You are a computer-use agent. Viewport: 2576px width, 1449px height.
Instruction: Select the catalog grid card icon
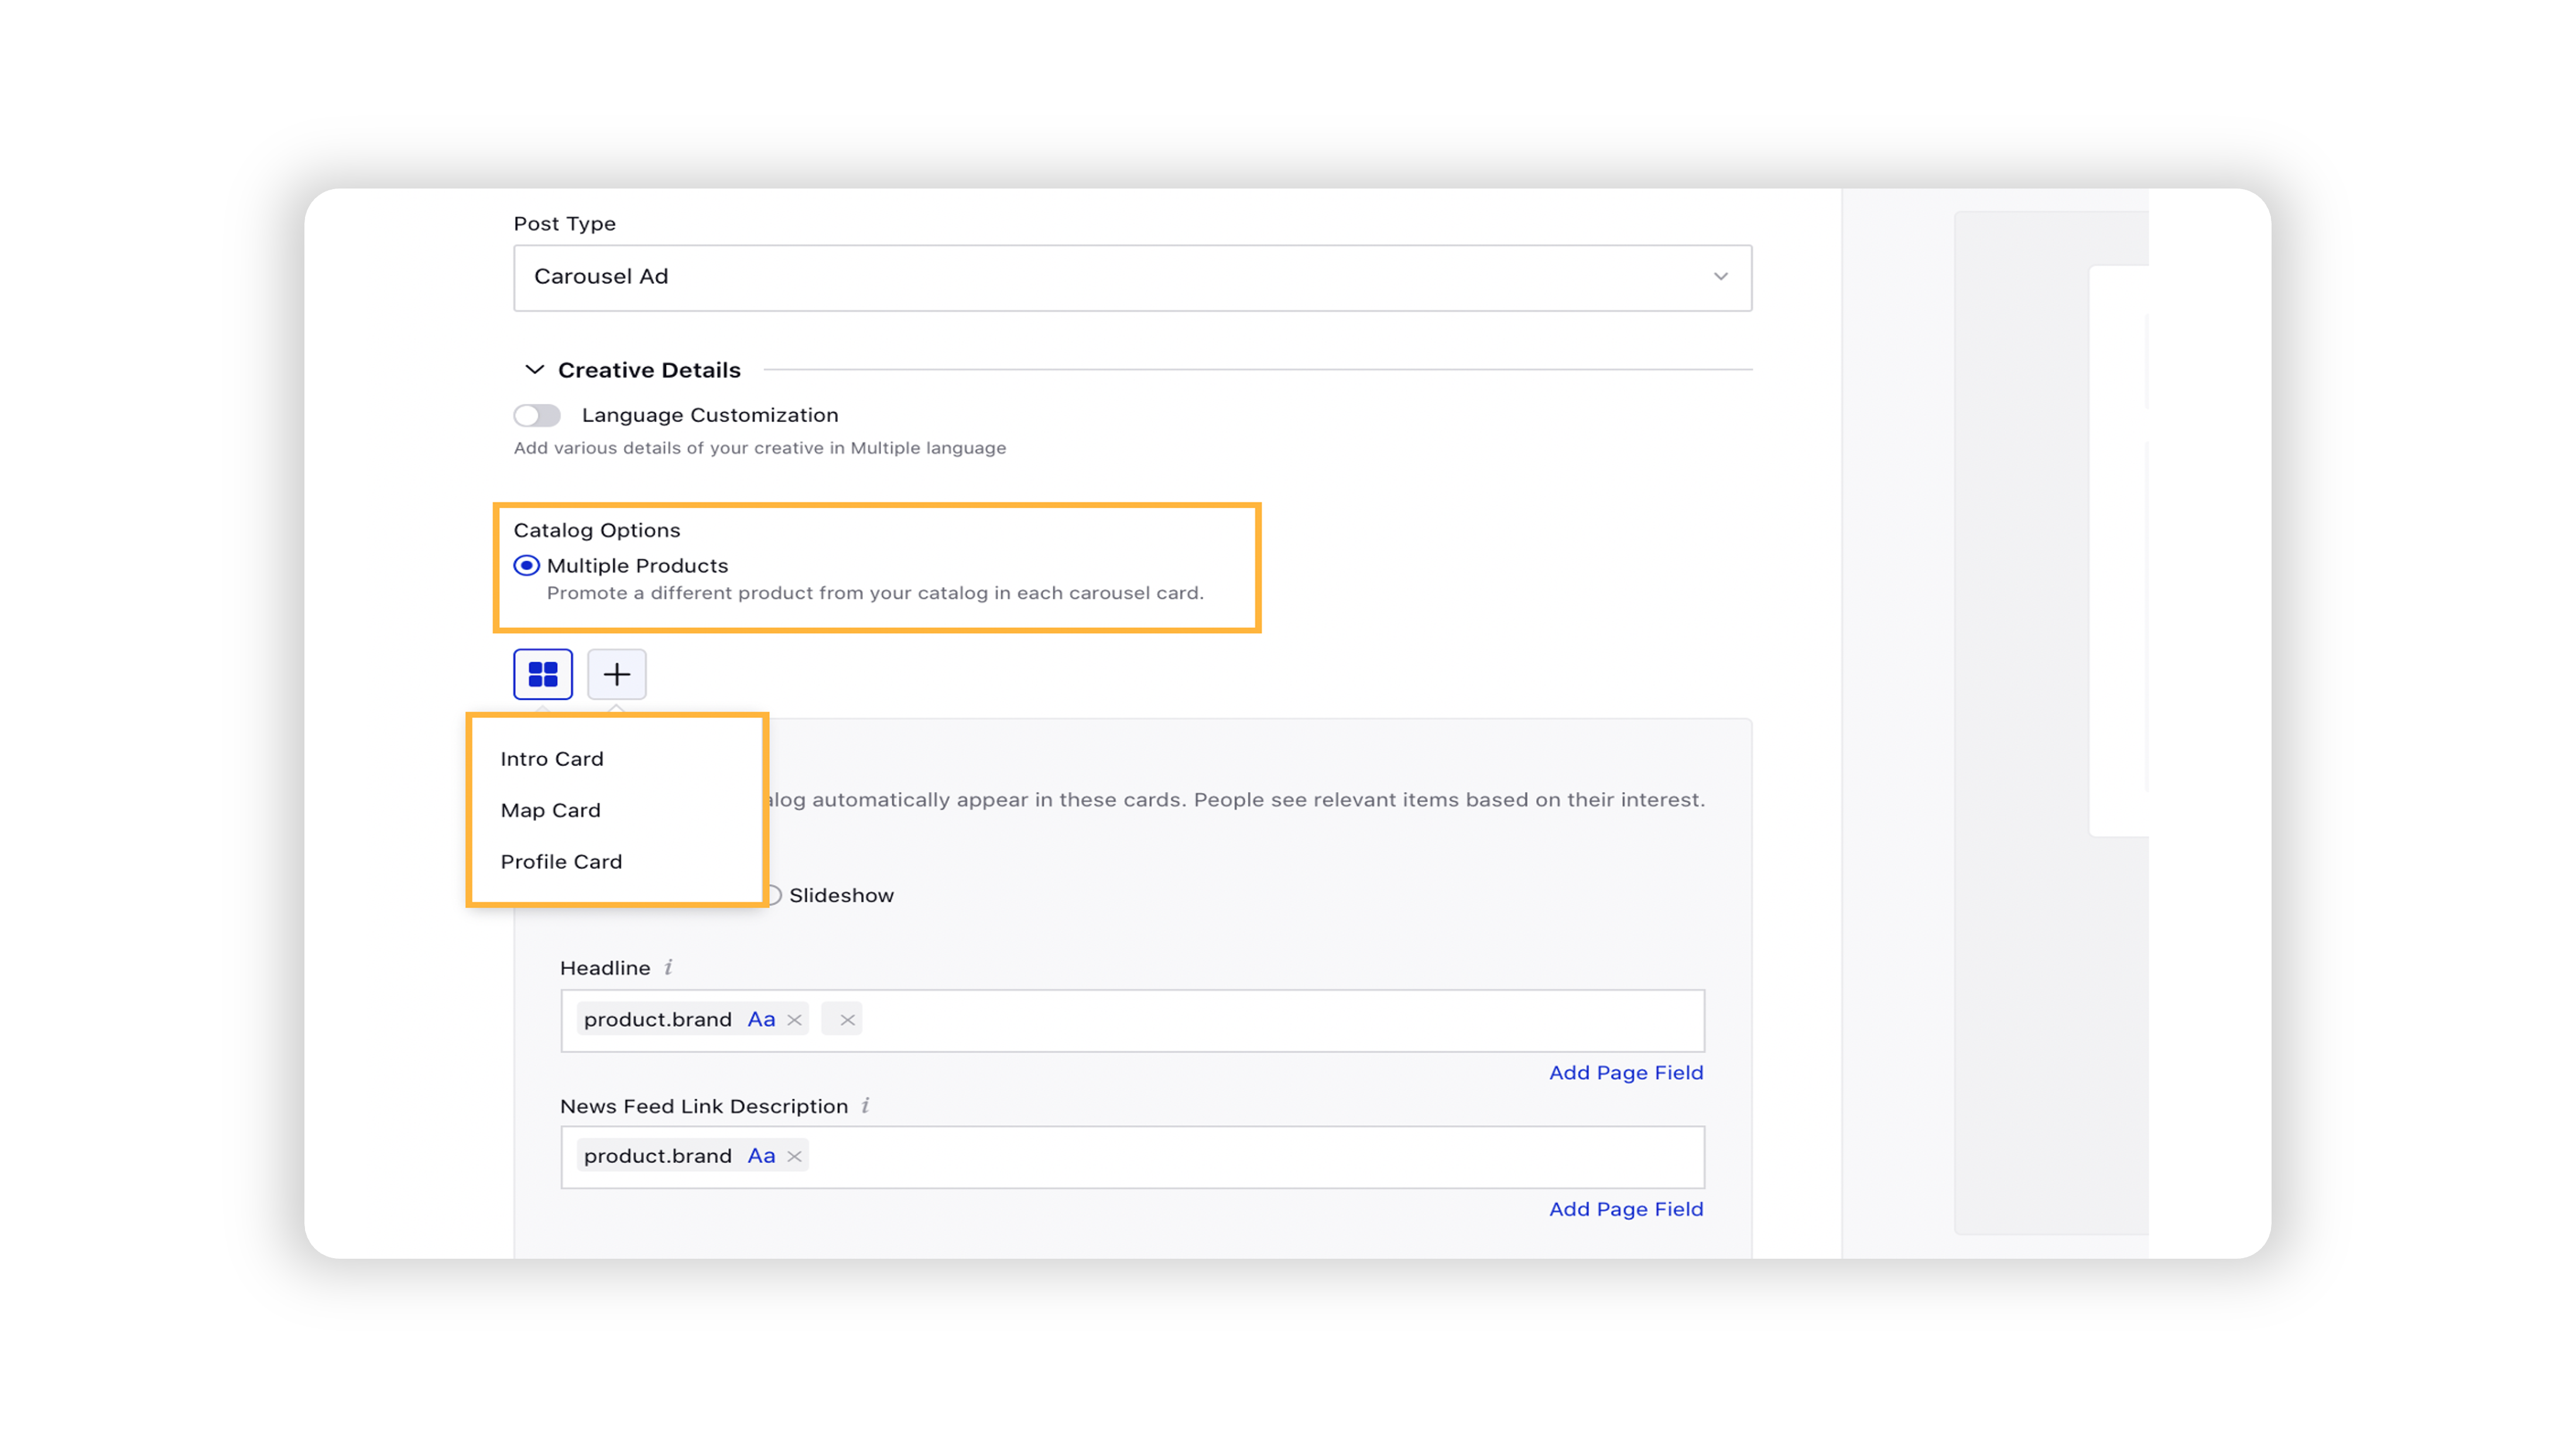pos(543,674)
